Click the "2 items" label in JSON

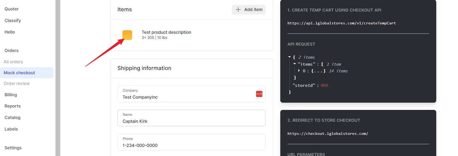306,57
